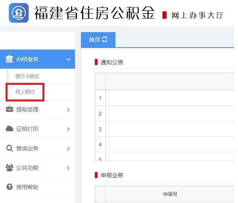The height and width of the screenshot is (203, 238).
Task: Click the people icon for 公共功能
Action: 10,168
